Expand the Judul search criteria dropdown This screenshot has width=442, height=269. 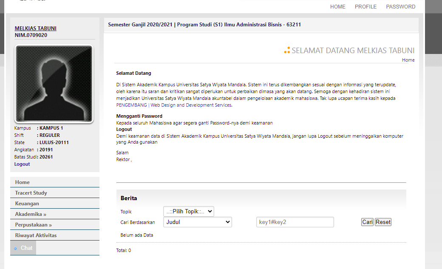198,222
